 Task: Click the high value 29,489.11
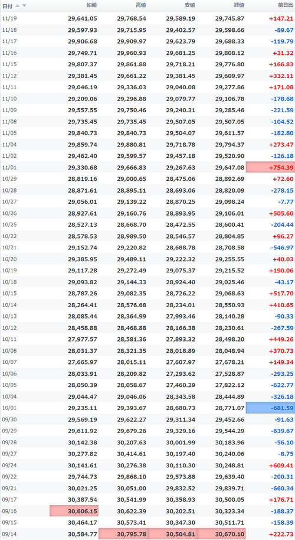[x=132, y=259]
